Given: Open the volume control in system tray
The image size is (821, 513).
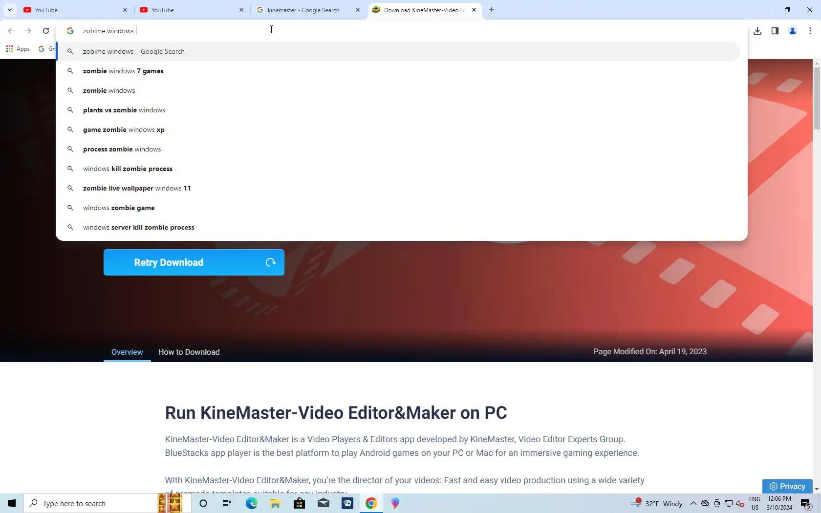Looking at the screenshot, I should [x=740, y=503].
